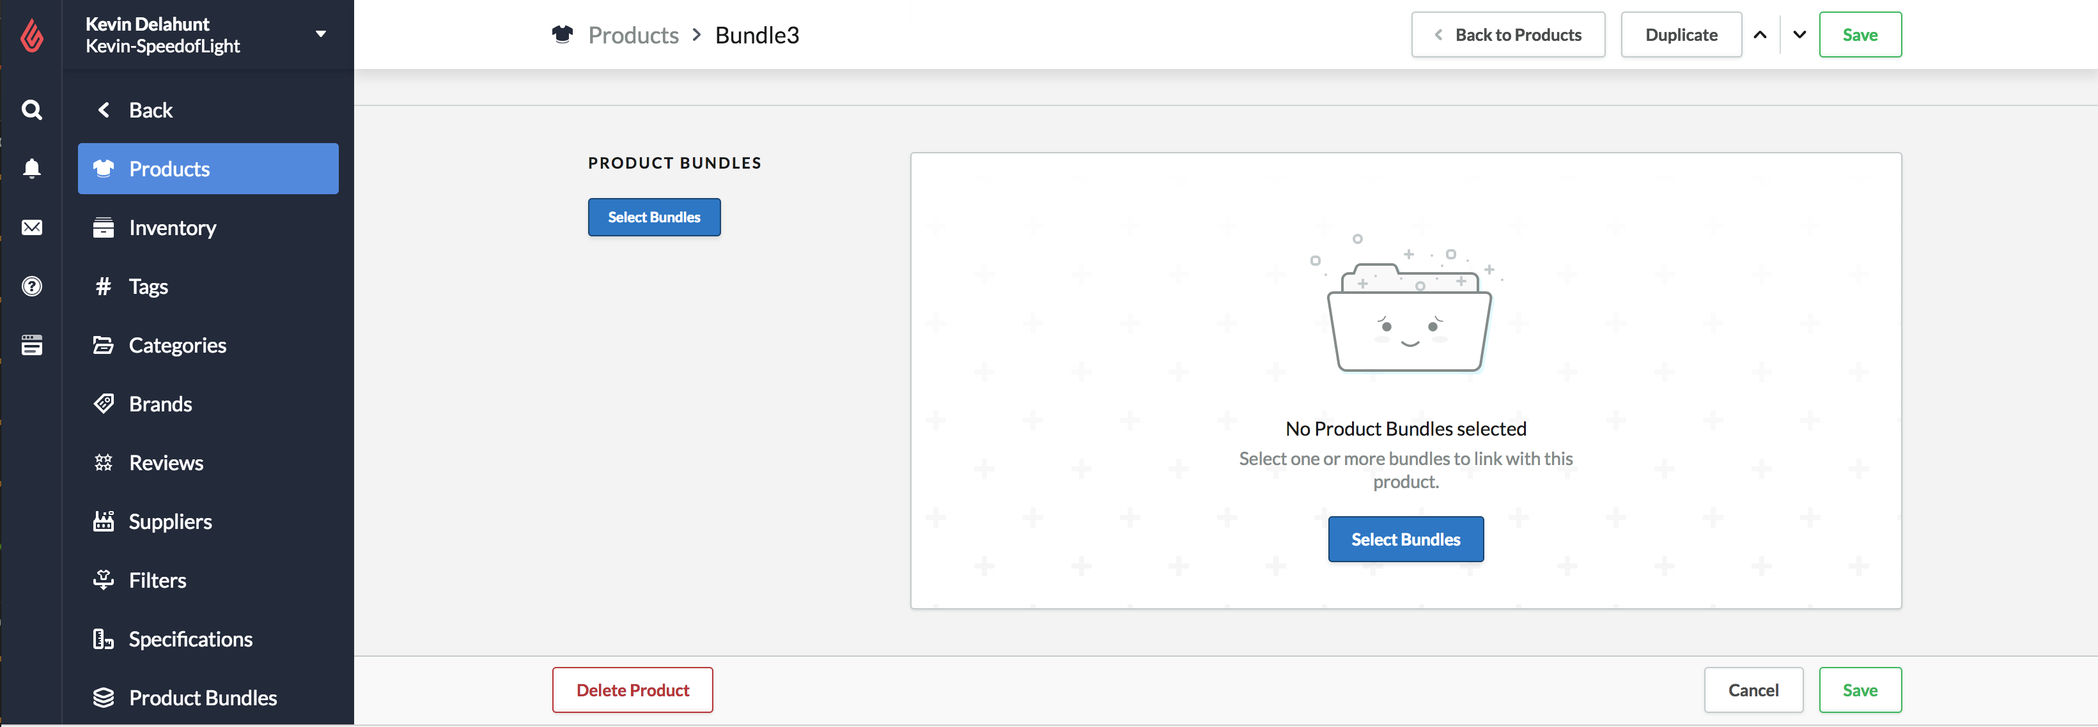The width and height of the screenshot is (2098, 727).
Task: Click Save in the top header
Action: 1860,34
